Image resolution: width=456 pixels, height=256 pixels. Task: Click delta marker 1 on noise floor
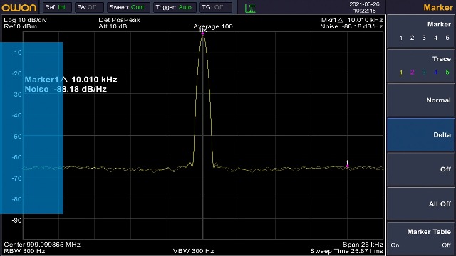(x=347, y=164)
